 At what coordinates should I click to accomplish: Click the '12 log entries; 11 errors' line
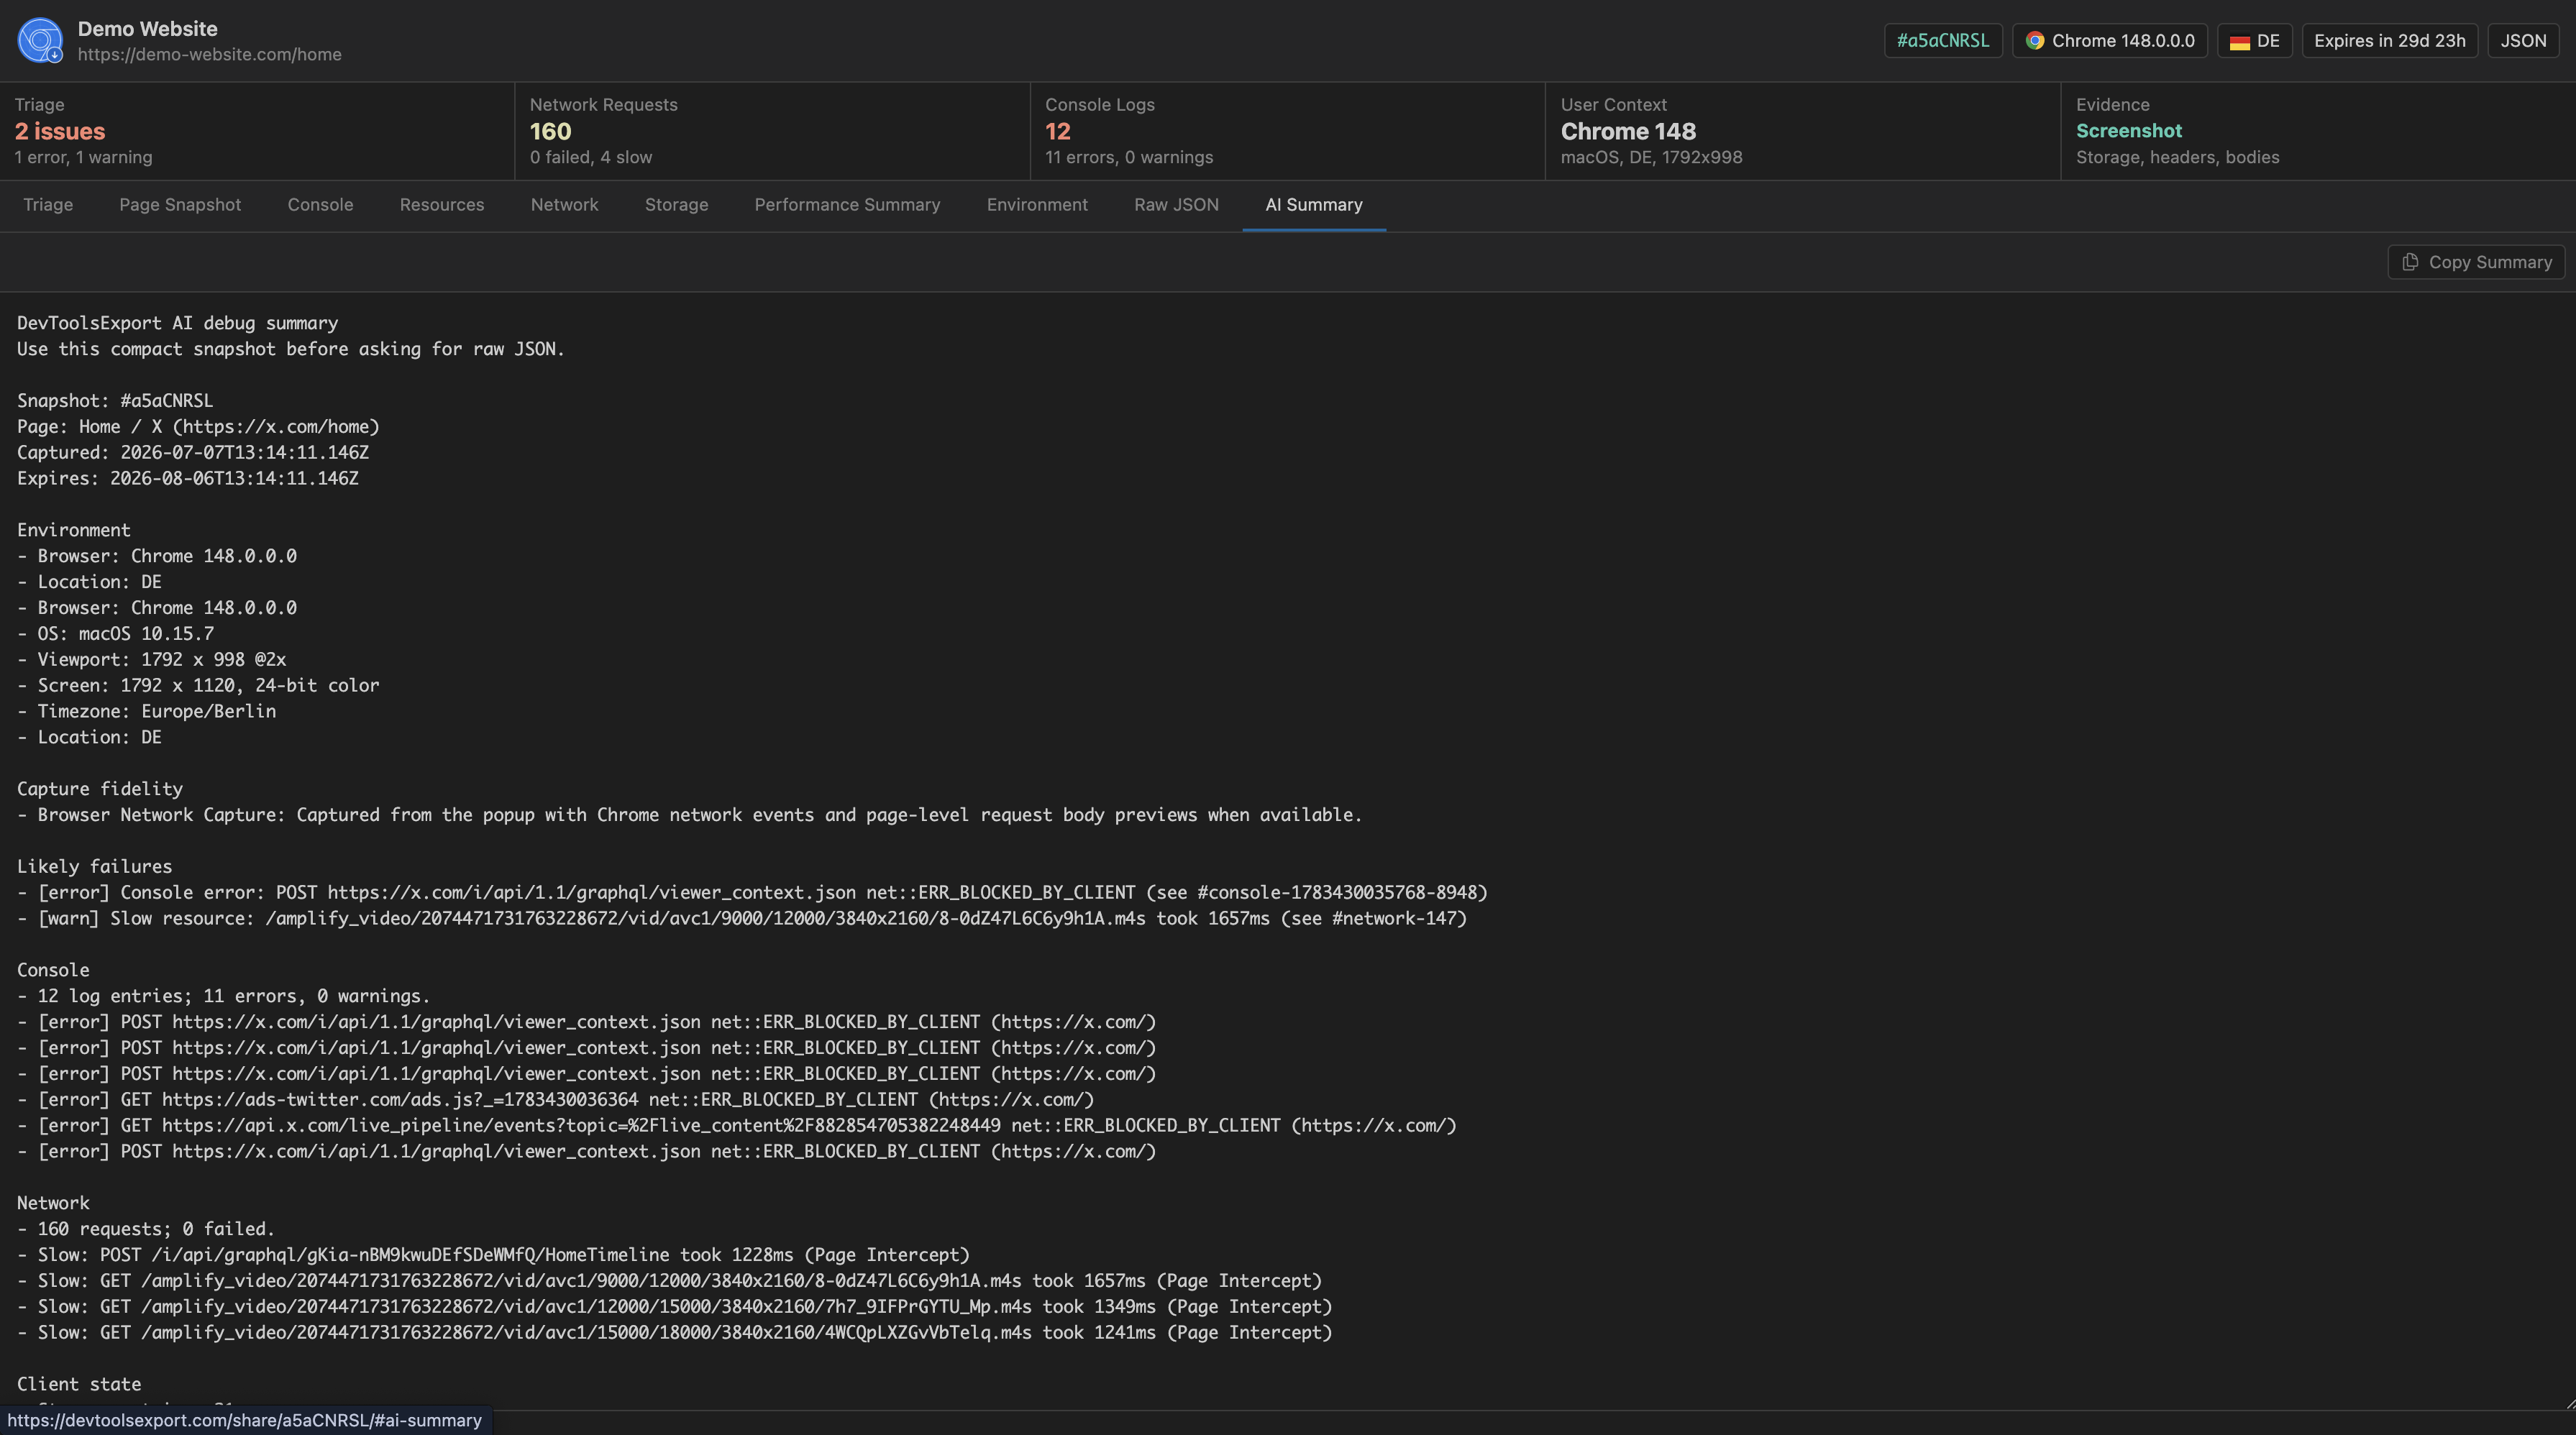[x=223, y=996]
